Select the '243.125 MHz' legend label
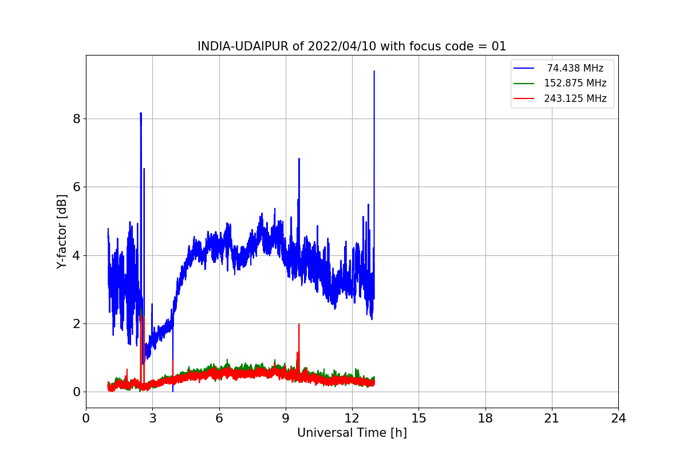687x458 pixels. click(x=575, y=98)
